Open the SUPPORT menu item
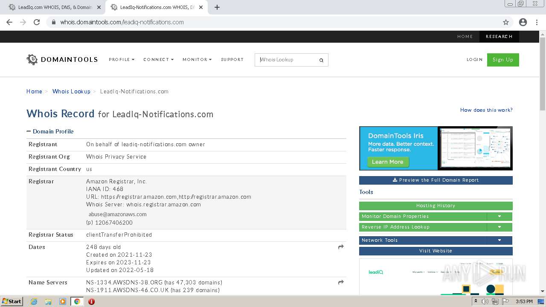 pos(232,60)
